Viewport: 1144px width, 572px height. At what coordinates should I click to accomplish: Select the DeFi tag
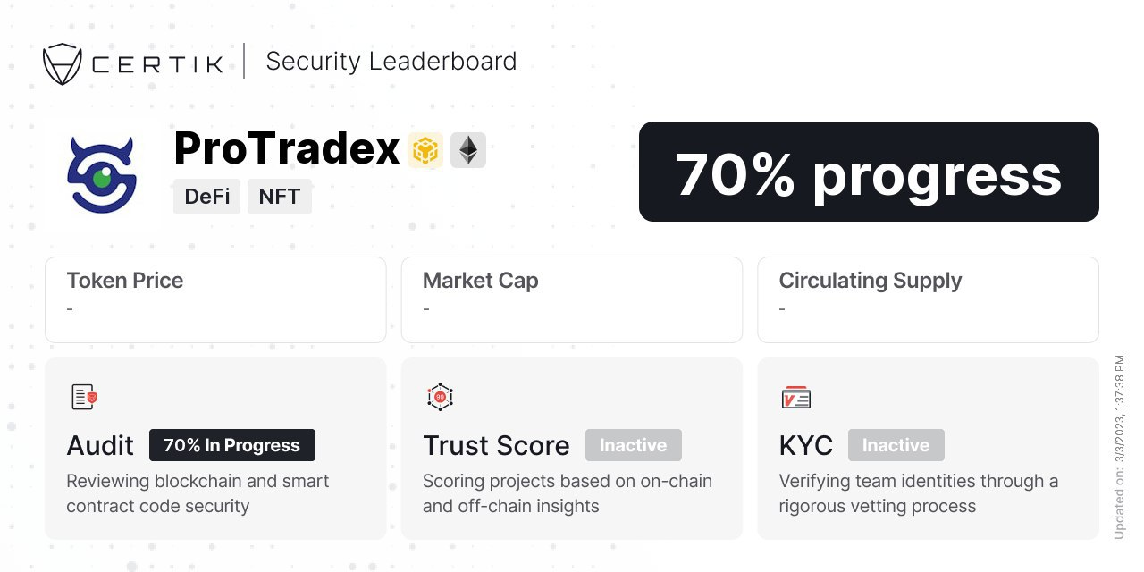(206, 197)
